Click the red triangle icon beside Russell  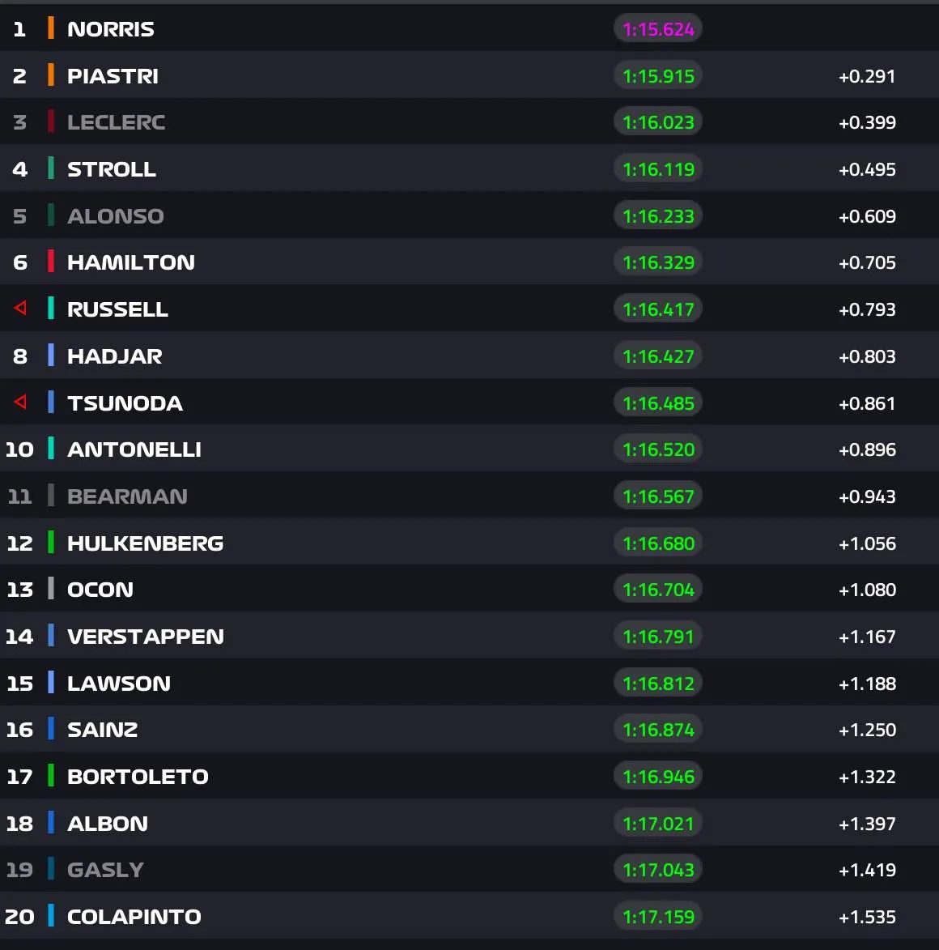[20, 309]
